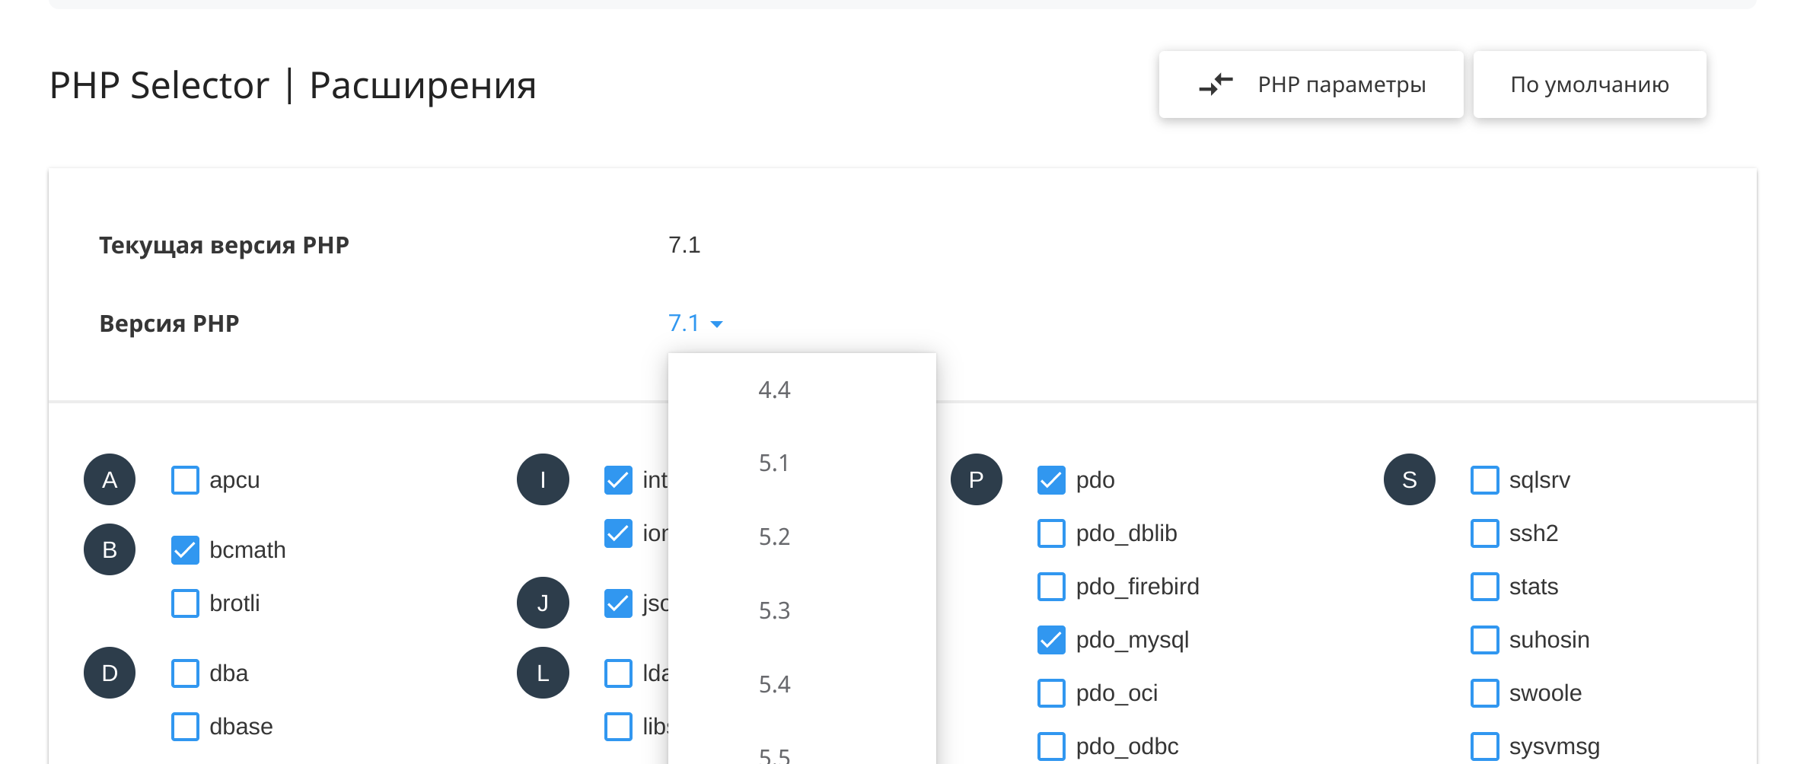Click the letter S group badge
Screen dimensions: 1807x764
[1409, 480]
